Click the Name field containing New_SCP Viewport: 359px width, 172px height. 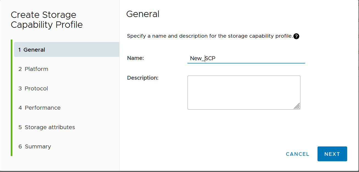[x=246, y=59]
